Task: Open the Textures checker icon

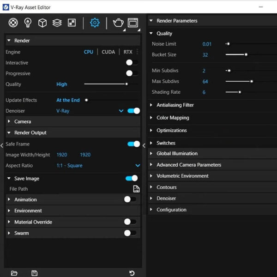Action: (72, 23)
